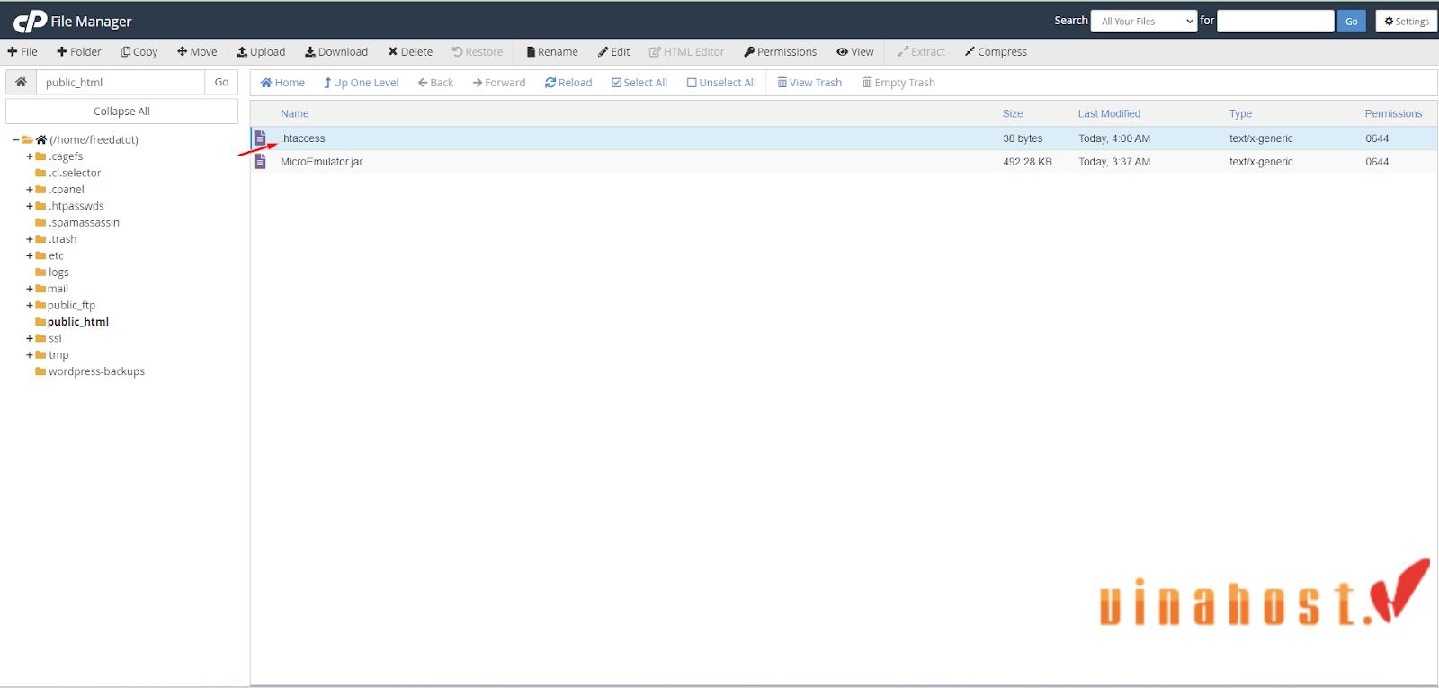The width and height of the screenshot is (1439, 688).
Task: Click the Forward navigation link
Action: [x=499, y=83]
